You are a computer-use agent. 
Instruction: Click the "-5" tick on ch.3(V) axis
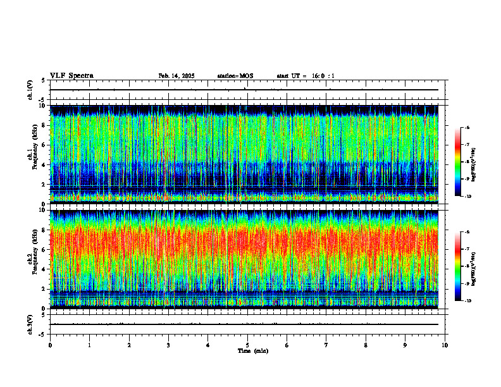pos(42,335)
